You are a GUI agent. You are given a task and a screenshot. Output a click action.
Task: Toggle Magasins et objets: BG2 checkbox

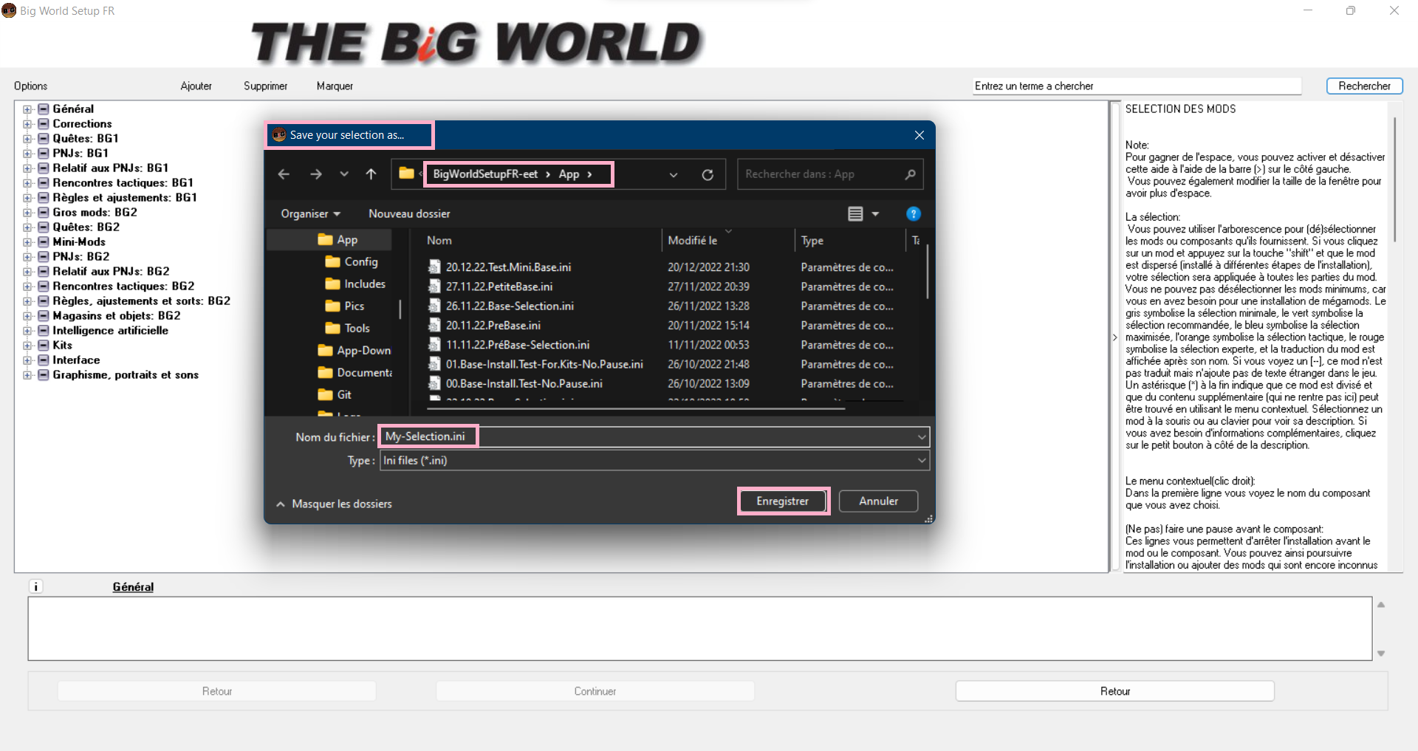coord(43,316)
